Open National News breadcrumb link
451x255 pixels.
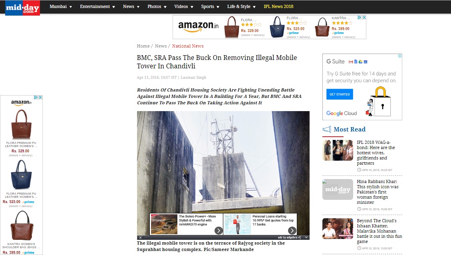(188, 46)
